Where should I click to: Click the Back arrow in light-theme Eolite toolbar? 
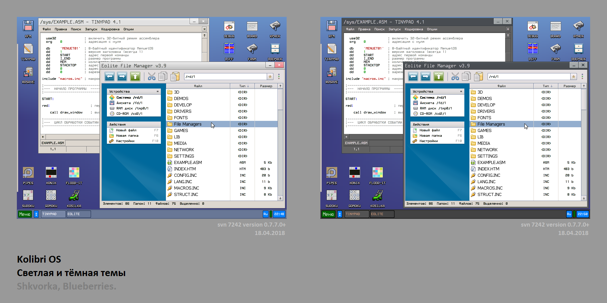coord(110,77)
